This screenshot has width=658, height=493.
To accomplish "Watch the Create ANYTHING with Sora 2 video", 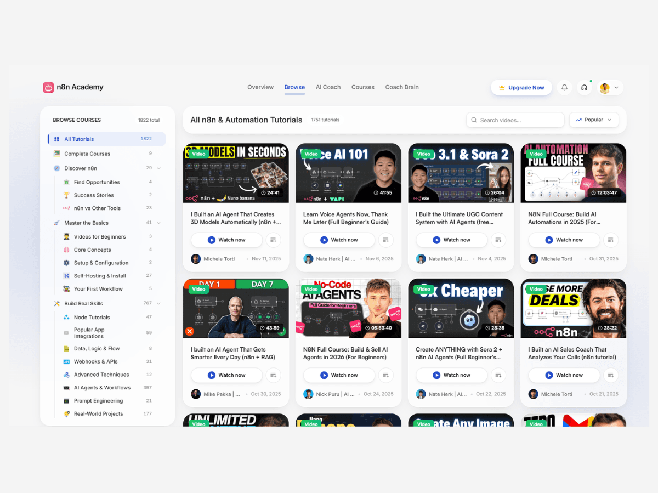I will [451, 375].
